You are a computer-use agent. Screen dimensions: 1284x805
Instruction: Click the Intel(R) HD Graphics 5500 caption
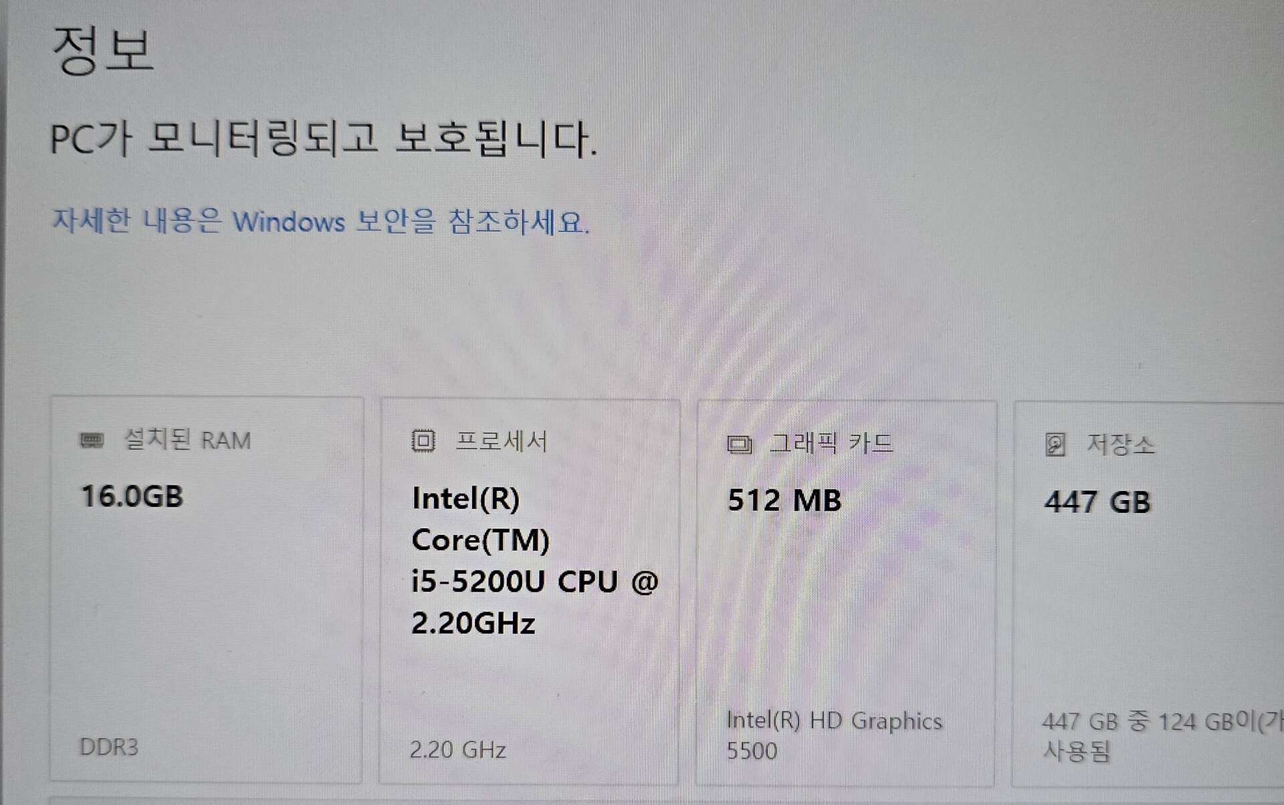coord(835,735)
